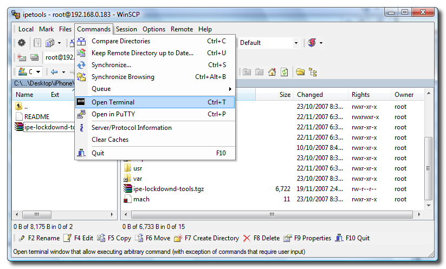The width and height of the screenshot is (446, 269).
Task: Click the lightning globe icon
Action: (x=312, y=43)
